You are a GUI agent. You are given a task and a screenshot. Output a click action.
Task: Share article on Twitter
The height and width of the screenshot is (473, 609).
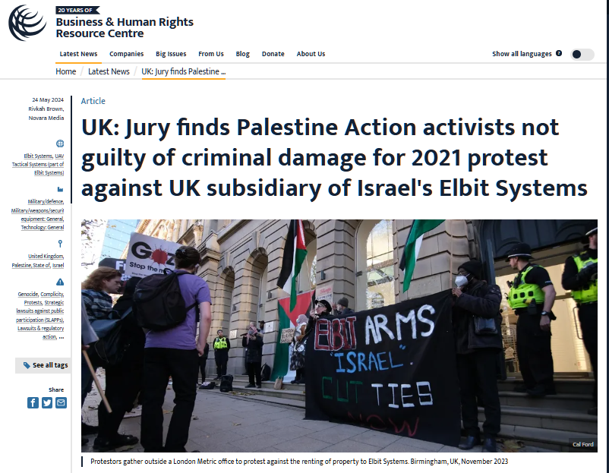coord(47,402)
